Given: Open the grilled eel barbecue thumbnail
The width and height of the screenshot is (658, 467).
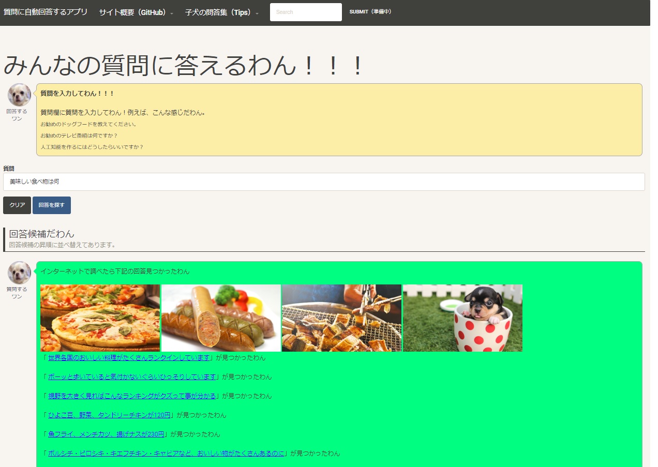Looking at the screenshot, I should pos(341,318).
